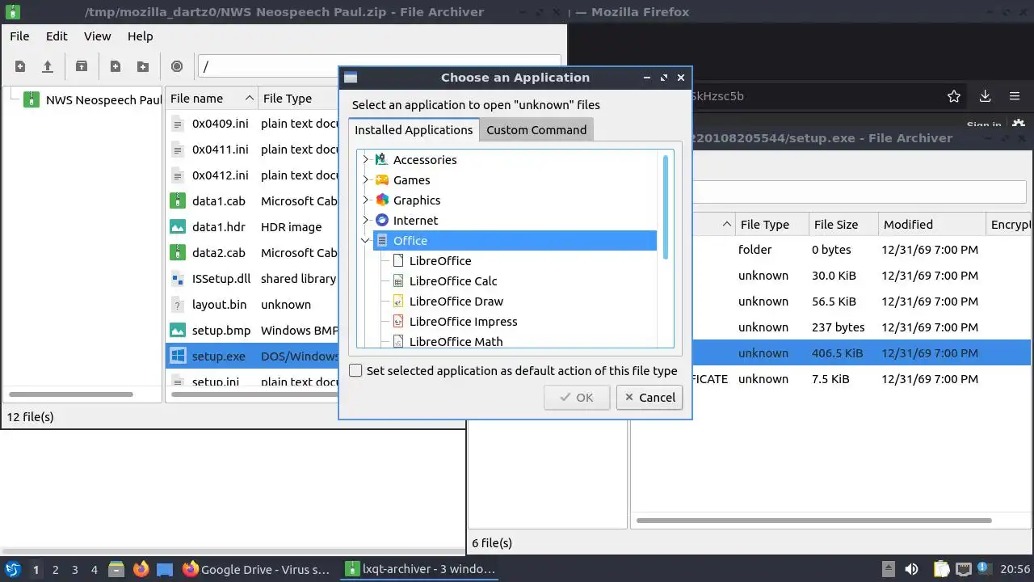Open the Firefox downloads arrow icon
The width and height of the screenshot is (1034, 582).
point(985,96)
